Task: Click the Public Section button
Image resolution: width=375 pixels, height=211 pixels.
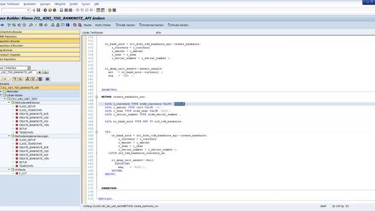Action: coord(125,25)
